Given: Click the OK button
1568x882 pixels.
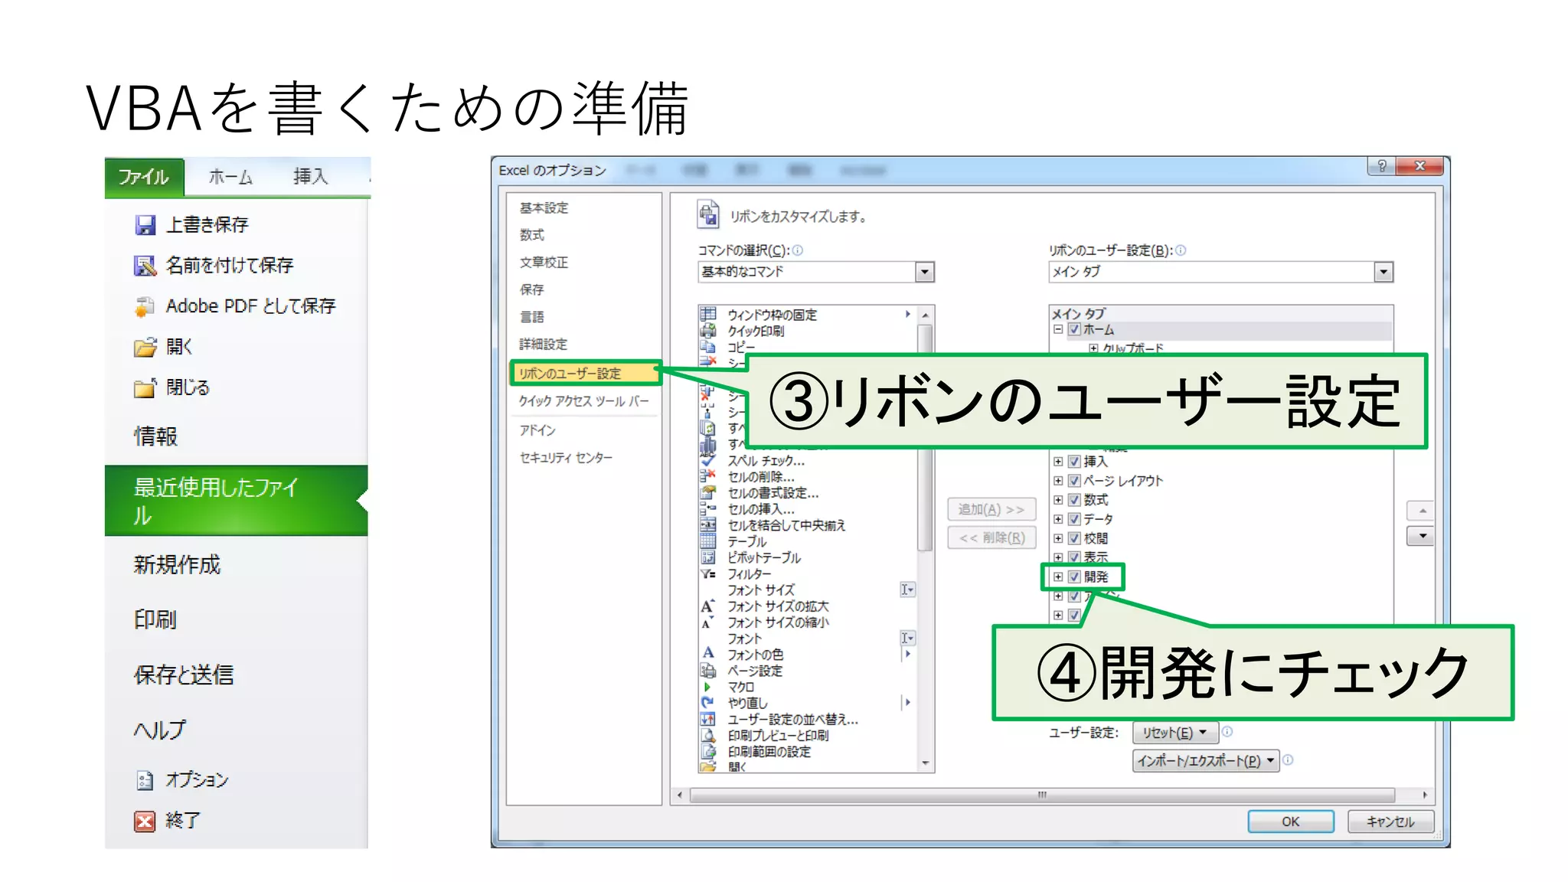Looking at the screenshot, I should coord(1291,822).
